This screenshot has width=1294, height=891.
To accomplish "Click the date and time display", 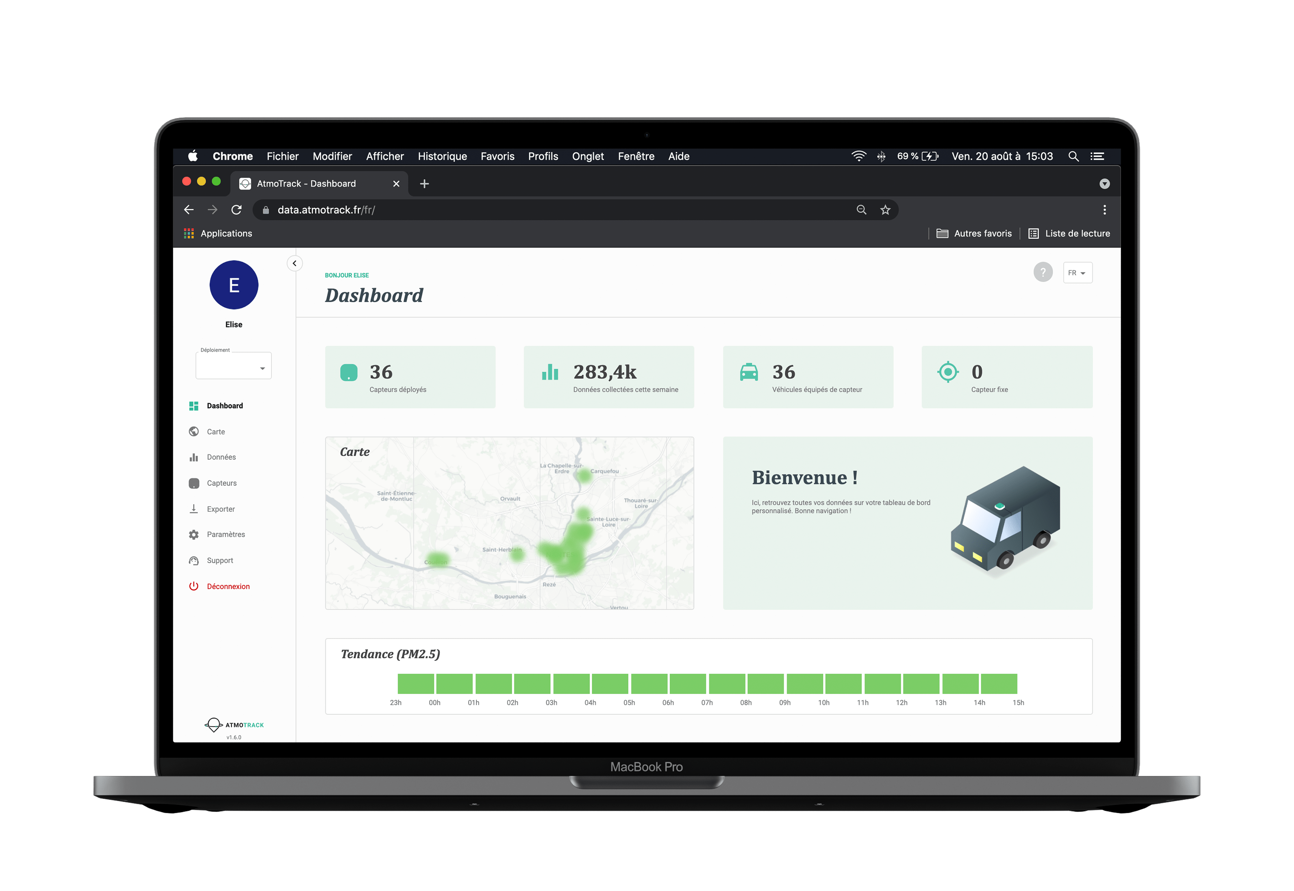I will point(1002,156).
